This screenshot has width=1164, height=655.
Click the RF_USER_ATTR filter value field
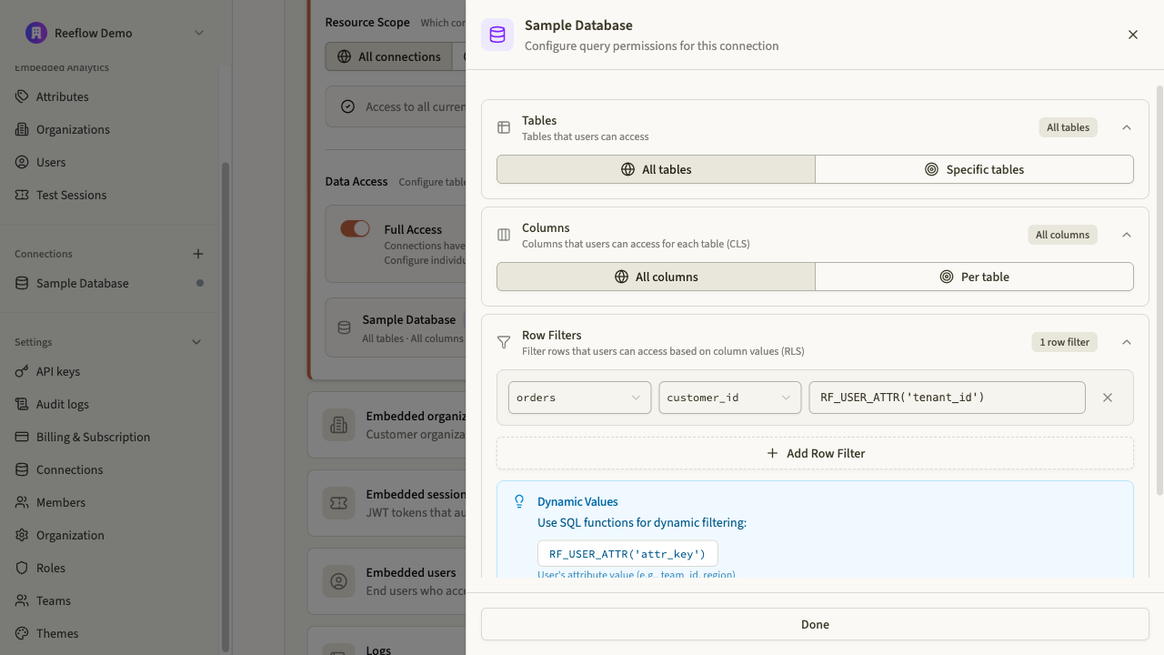pos(947,398)
